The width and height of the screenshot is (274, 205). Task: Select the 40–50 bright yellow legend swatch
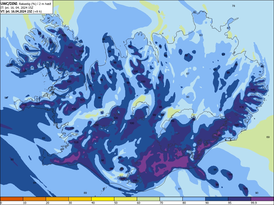coord(103,199)
